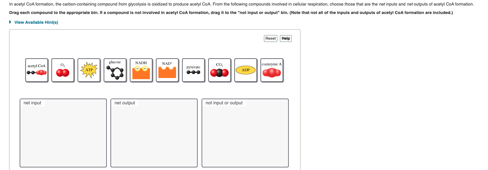Click the net output bin label
Screen dimensions: 488x170
tap(125, 103)
